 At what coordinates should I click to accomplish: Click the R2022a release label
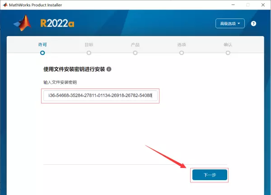[x=57, y=23]
